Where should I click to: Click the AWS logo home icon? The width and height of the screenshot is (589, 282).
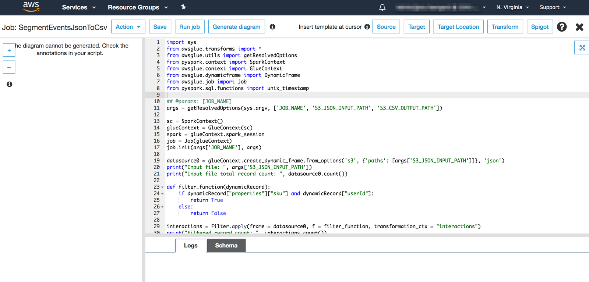tap(31, 7)
